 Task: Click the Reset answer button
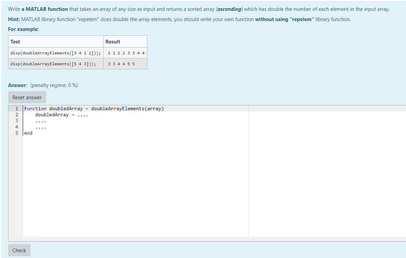[x=27, y=97]
